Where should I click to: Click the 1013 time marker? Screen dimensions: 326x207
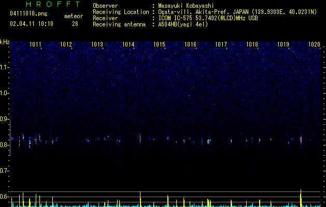pos(97,45)
